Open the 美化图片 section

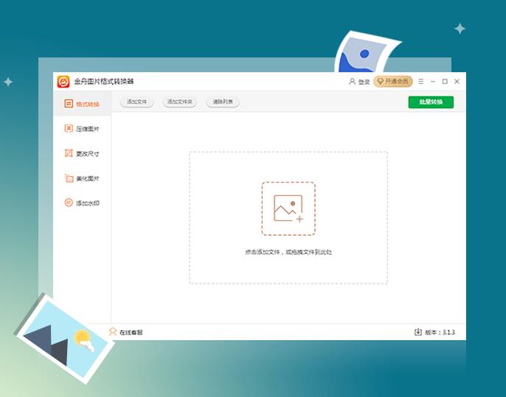[82, 178]
